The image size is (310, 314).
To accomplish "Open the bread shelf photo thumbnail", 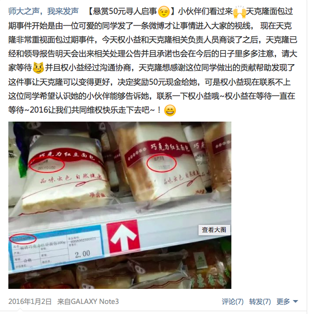I will [120, 205].
